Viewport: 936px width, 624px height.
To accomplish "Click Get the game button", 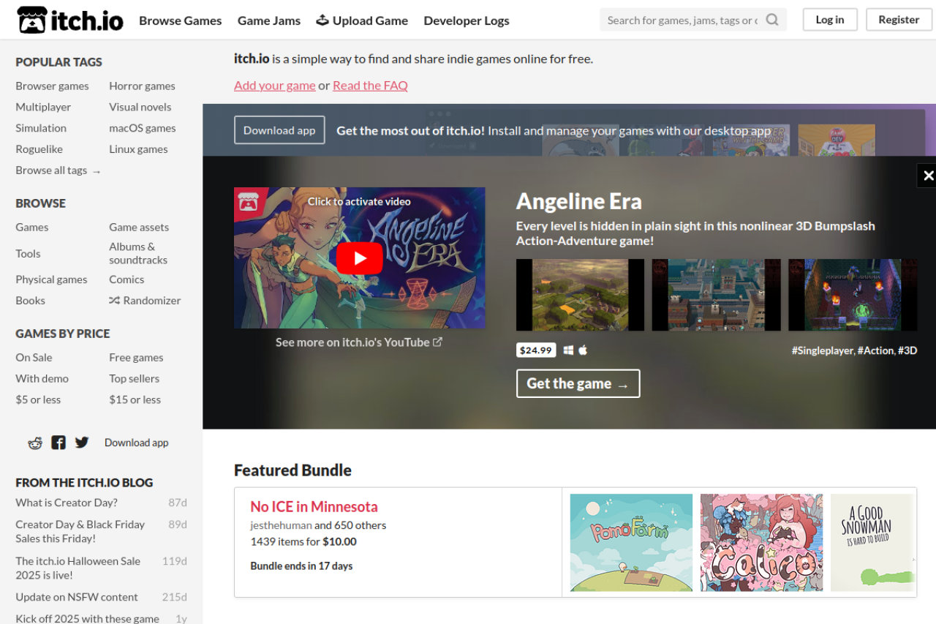I will click(x=578, y=383).
